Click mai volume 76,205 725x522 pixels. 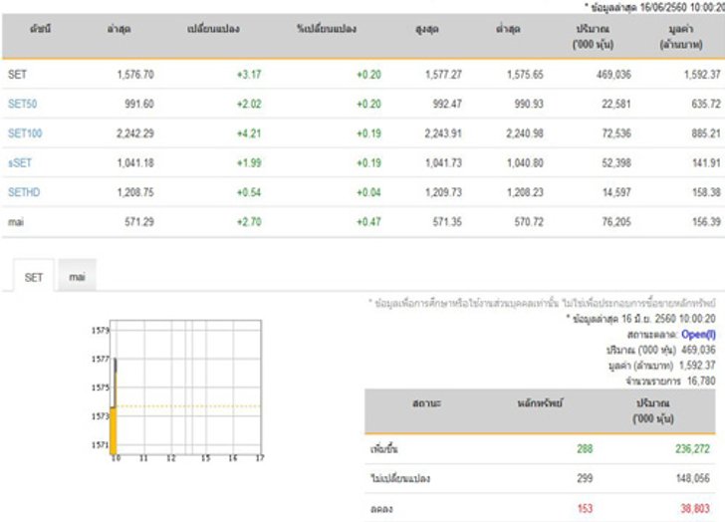point(615,222)
